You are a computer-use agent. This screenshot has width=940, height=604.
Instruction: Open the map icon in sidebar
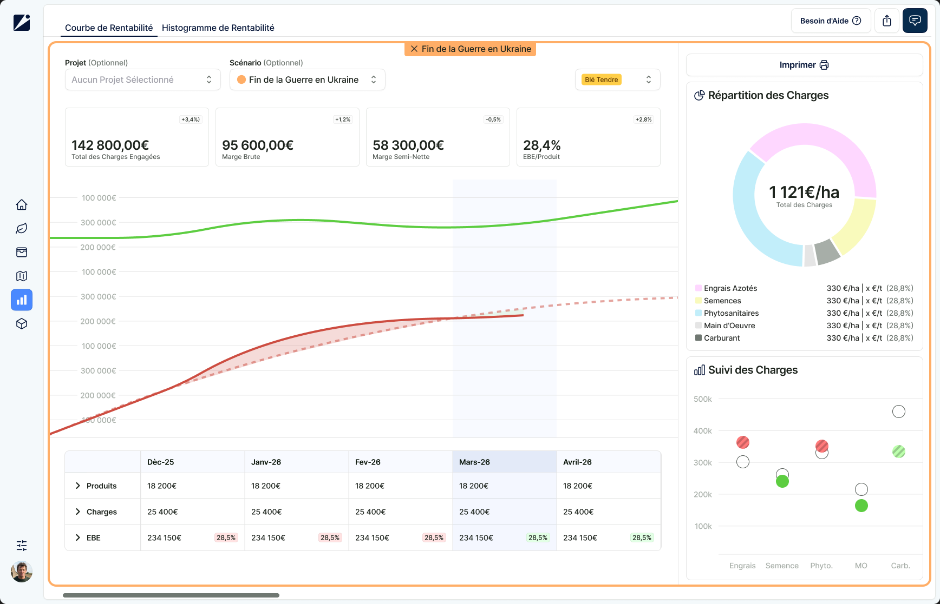point(22,276)
